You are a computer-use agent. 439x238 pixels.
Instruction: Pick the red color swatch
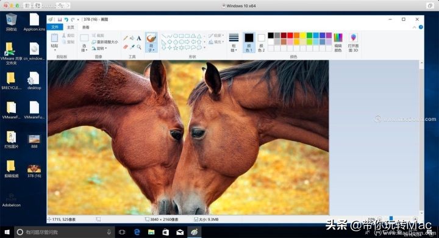[x=290, y=35]
